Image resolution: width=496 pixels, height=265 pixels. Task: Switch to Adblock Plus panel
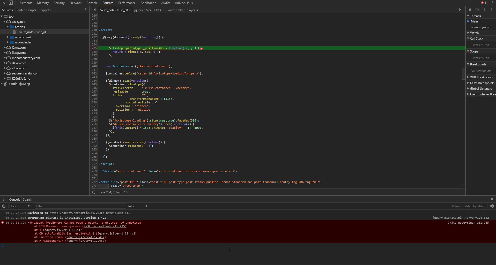click(184, 3)
